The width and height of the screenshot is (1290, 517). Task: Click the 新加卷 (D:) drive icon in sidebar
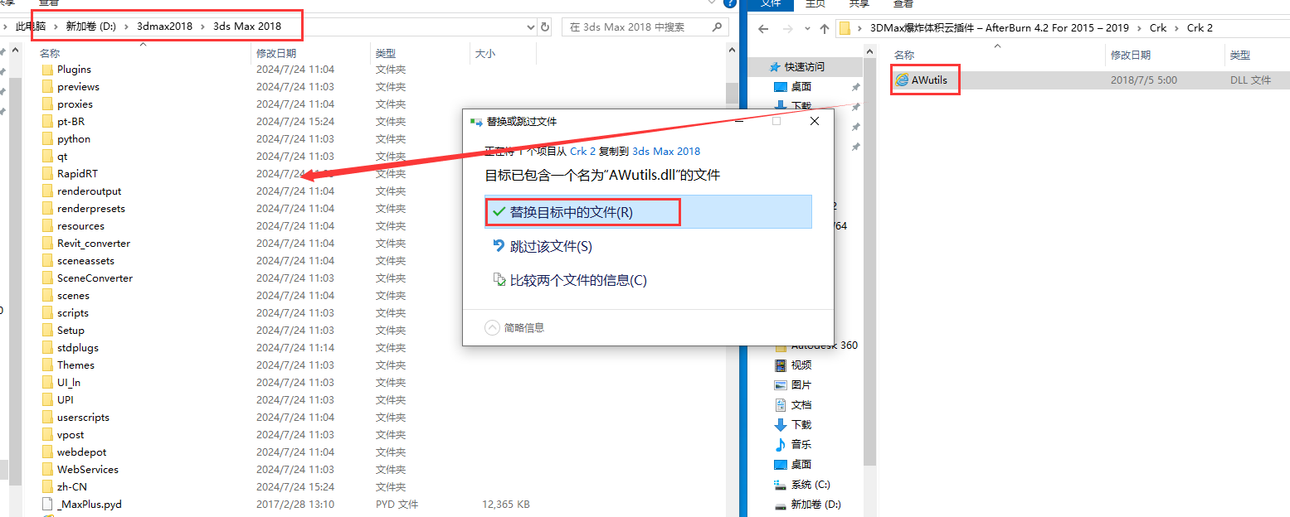(x=780, y=505)
